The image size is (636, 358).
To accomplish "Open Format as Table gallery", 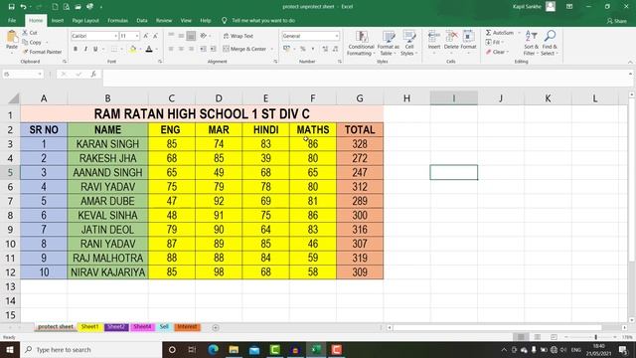I will click(389, 43).
